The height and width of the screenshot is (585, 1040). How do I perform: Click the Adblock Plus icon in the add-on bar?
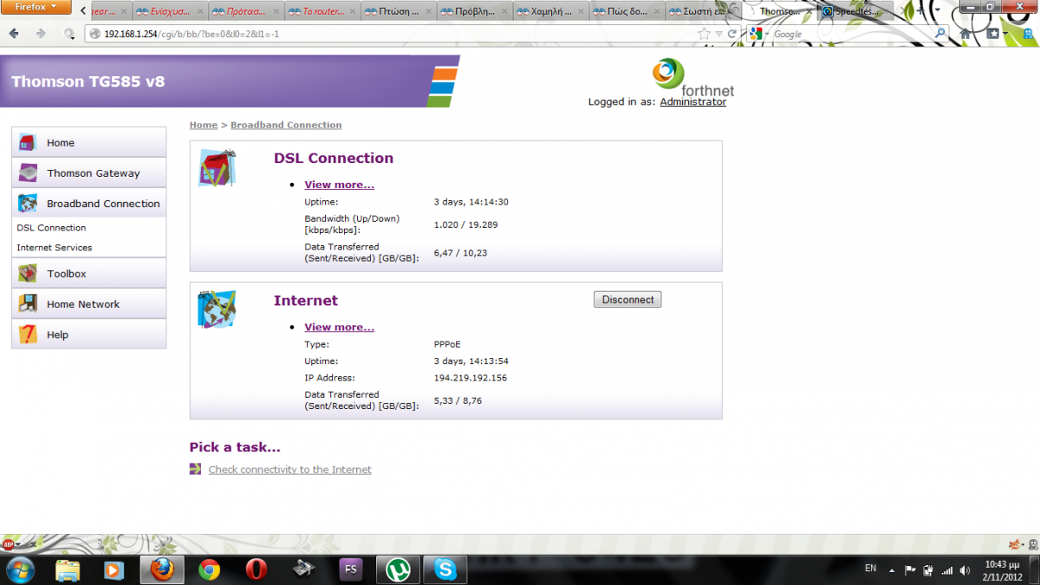[x=8, y=544]
